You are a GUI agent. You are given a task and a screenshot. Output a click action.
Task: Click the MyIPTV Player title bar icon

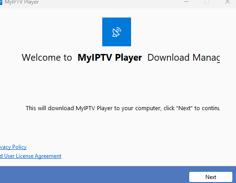coord(1,2)
